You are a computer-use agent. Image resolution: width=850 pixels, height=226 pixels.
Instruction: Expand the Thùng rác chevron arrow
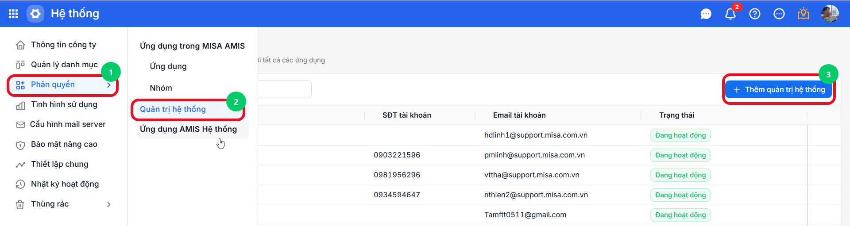pyautogui.click(x=109, y=204)
